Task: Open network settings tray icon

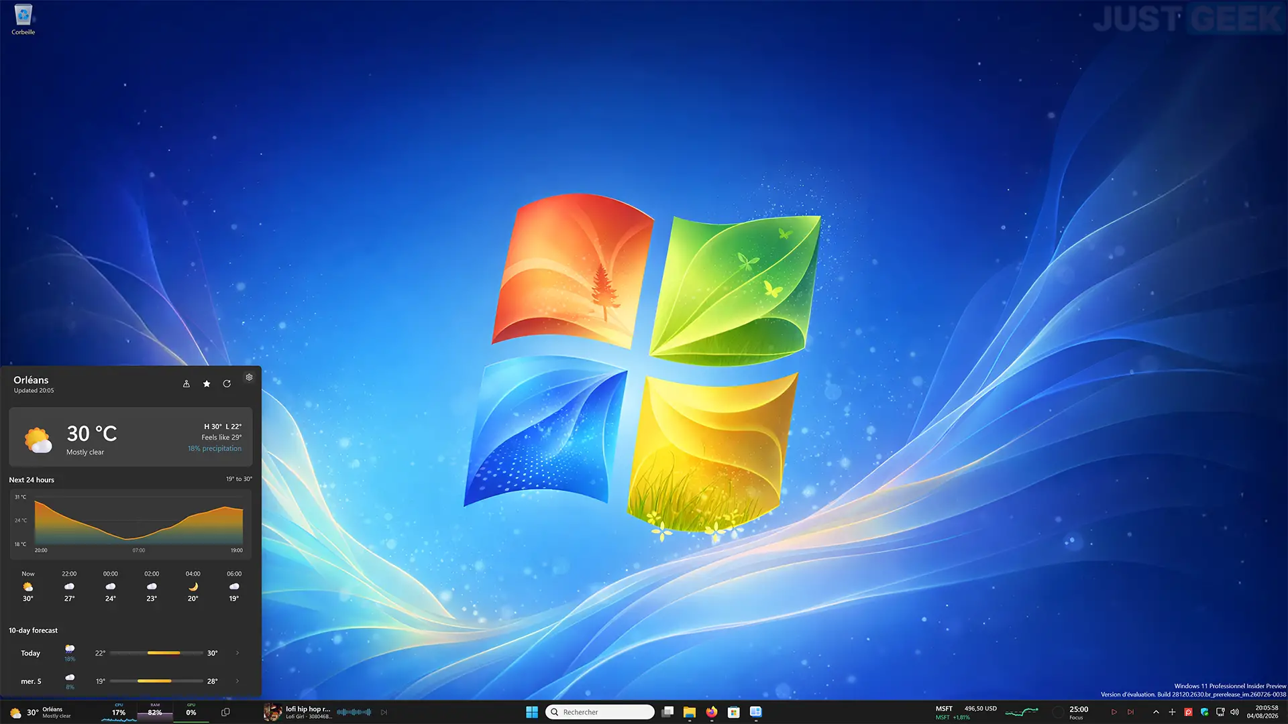Action: pyautogui.click(x=1220, y=712)
